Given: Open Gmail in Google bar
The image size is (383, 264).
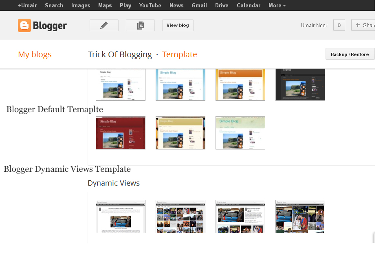Looking at the screenshot, I should [x=199, y=5].
